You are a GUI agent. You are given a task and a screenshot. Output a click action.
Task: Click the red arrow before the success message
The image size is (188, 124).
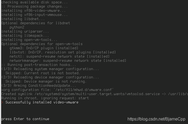coord(2,102)
